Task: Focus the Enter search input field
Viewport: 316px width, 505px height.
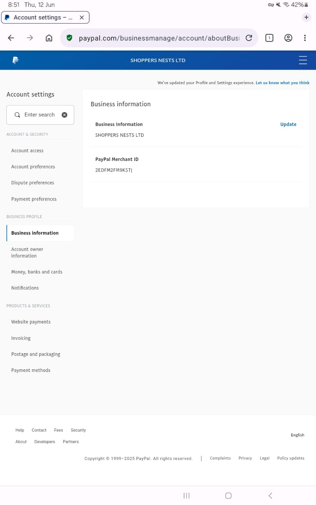Action: pos(39,115)
